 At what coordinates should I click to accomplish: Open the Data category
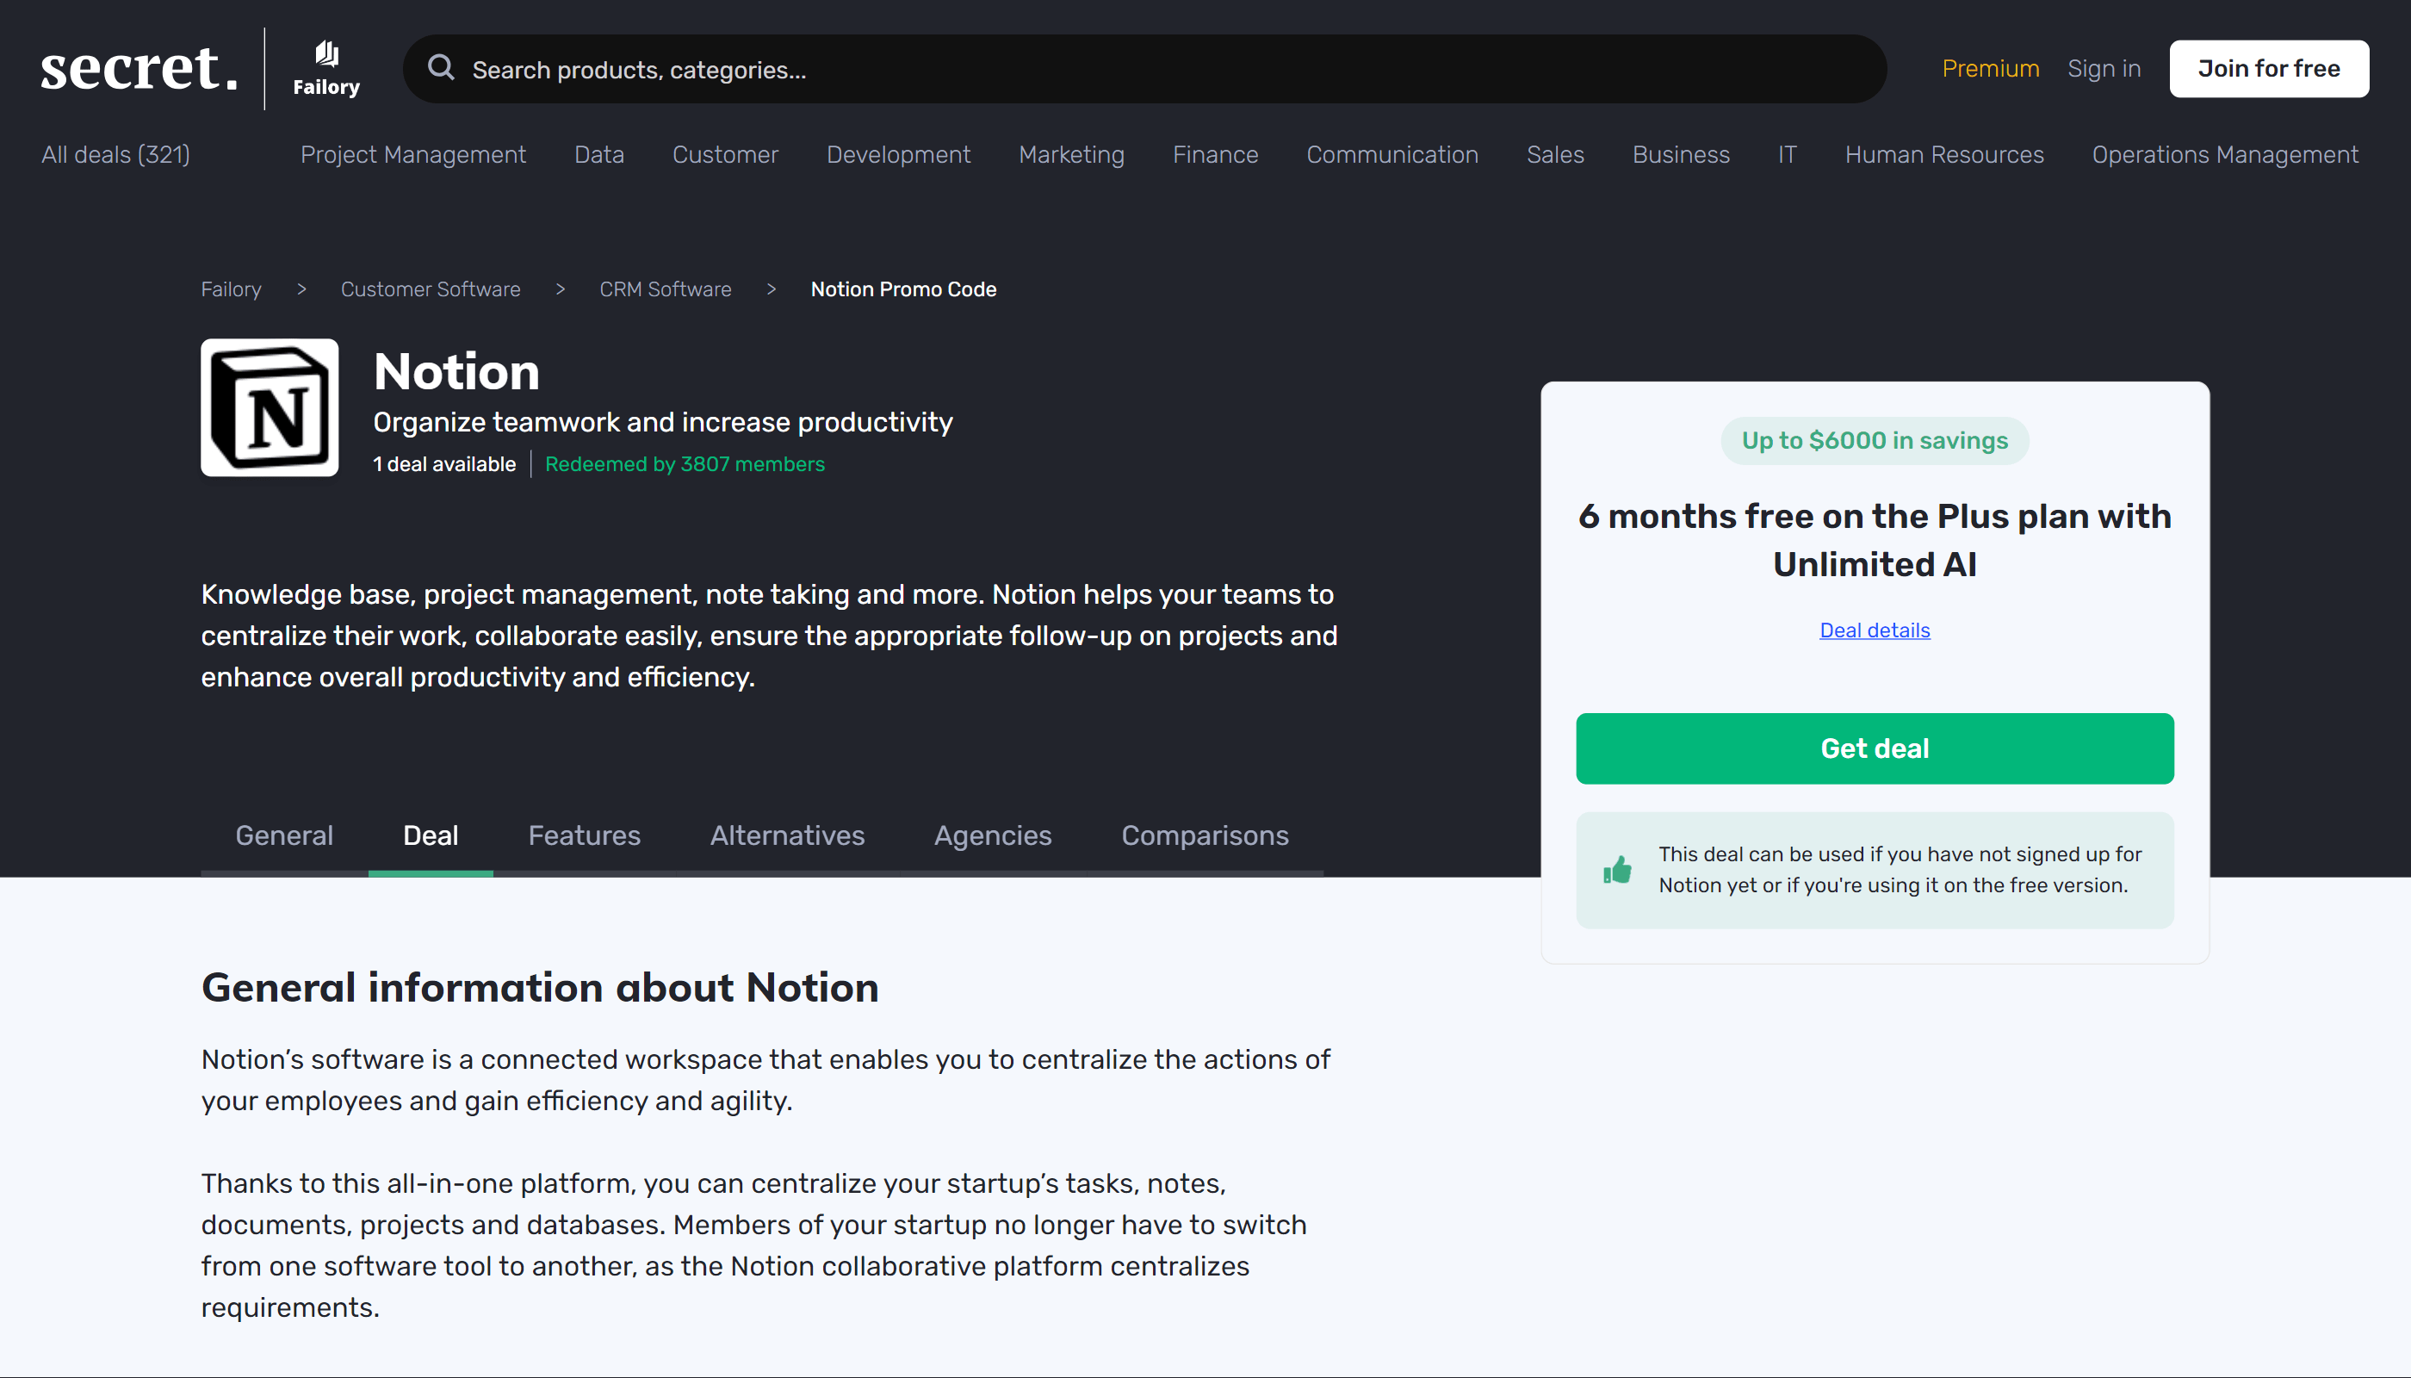pyautogui.click(x=599, y=154)
